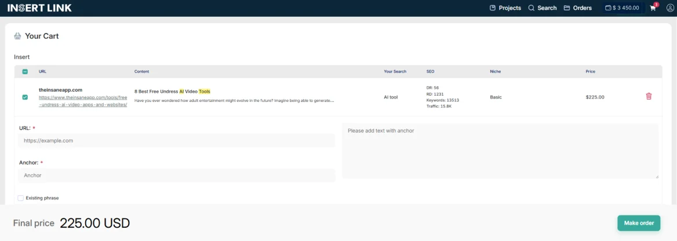Click the Make order button

[638, 223]
